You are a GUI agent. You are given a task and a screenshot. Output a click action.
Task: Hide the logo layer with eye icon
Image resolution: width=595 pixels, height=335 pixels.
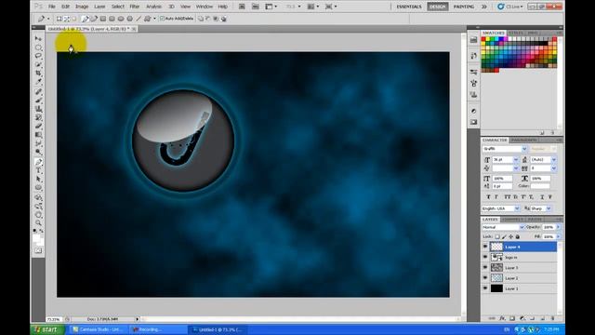(485, 257)
